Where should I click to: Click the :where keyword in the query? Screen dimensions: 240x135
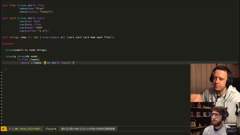pyautogui.click(x=25, y=63)
